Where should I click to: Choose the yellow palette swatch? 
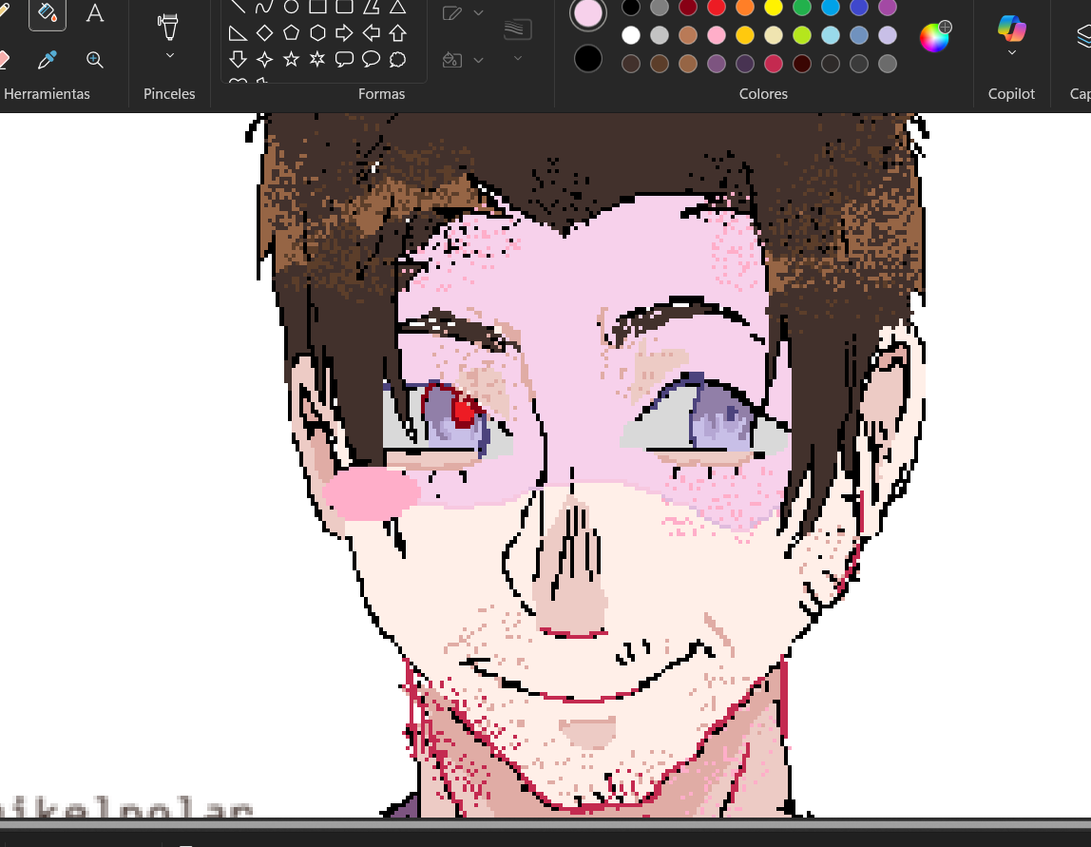pos(774,7)
